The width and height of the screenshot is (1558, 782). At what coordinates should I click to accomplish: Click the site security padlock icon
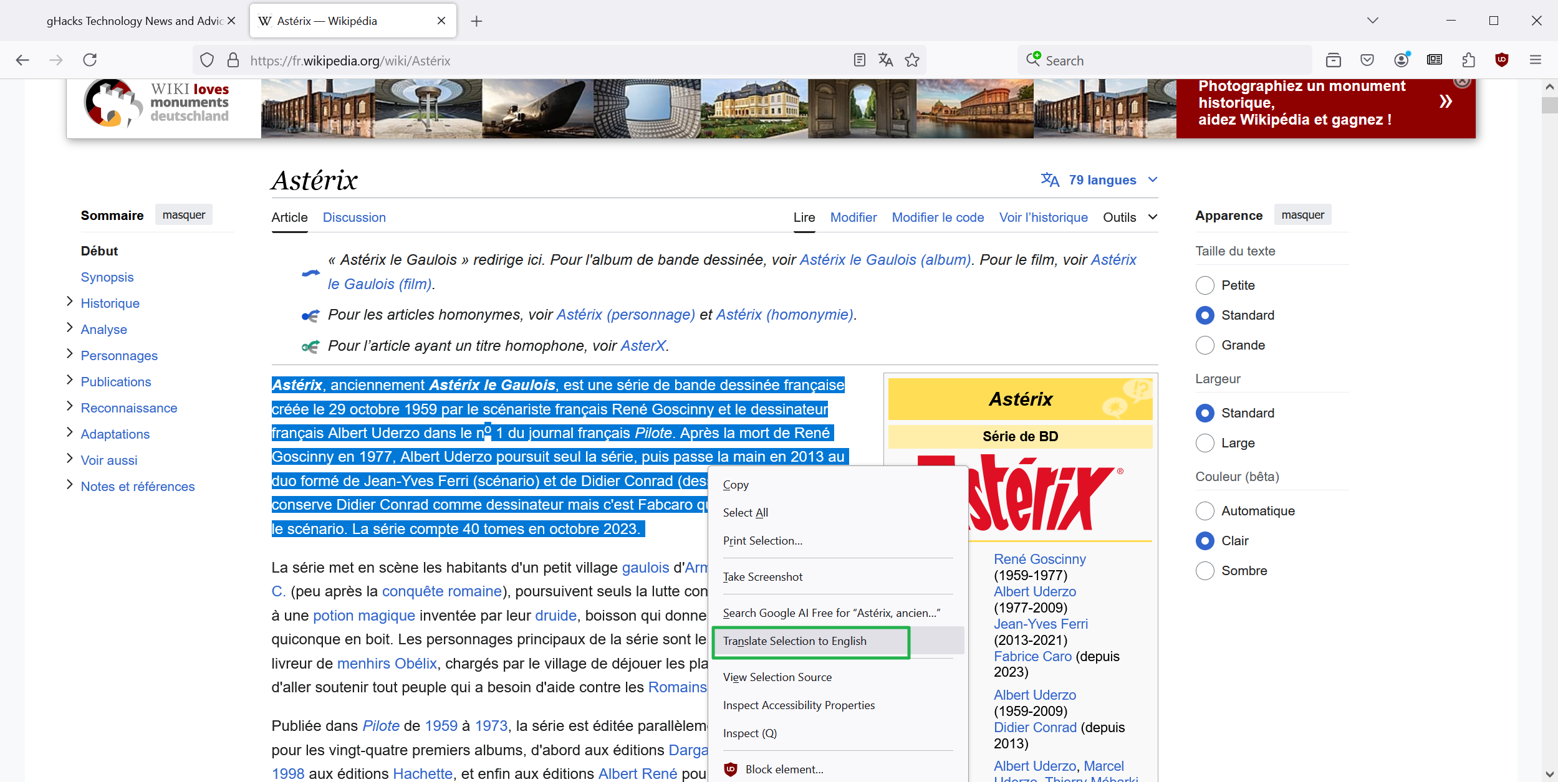pyautogui.click(x=233, y=60)
